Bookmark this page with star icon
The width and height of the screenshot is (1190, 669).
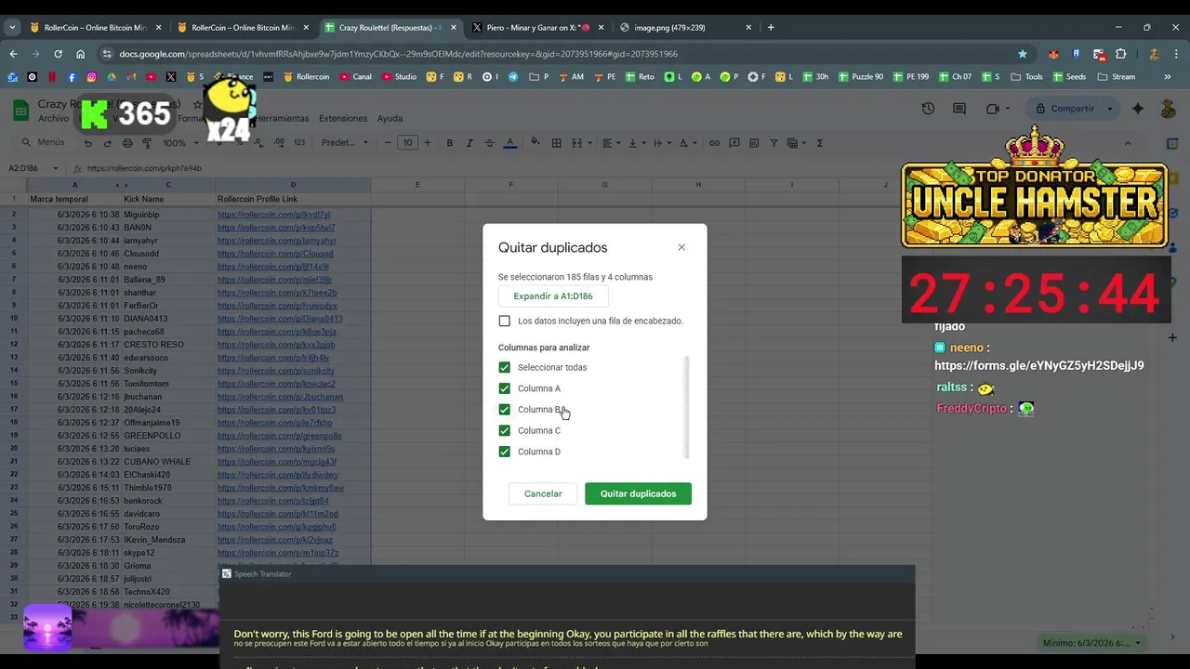coord(1023,54)
